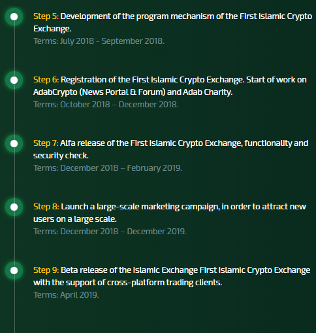The image size is (316, 333).
Task: Click the yellow "Step 8:" label
Action: (x=46, y=207)
